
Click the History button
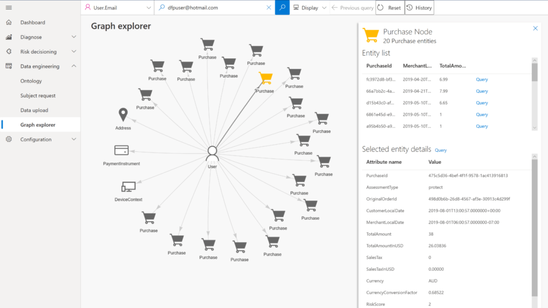point(420,7)
